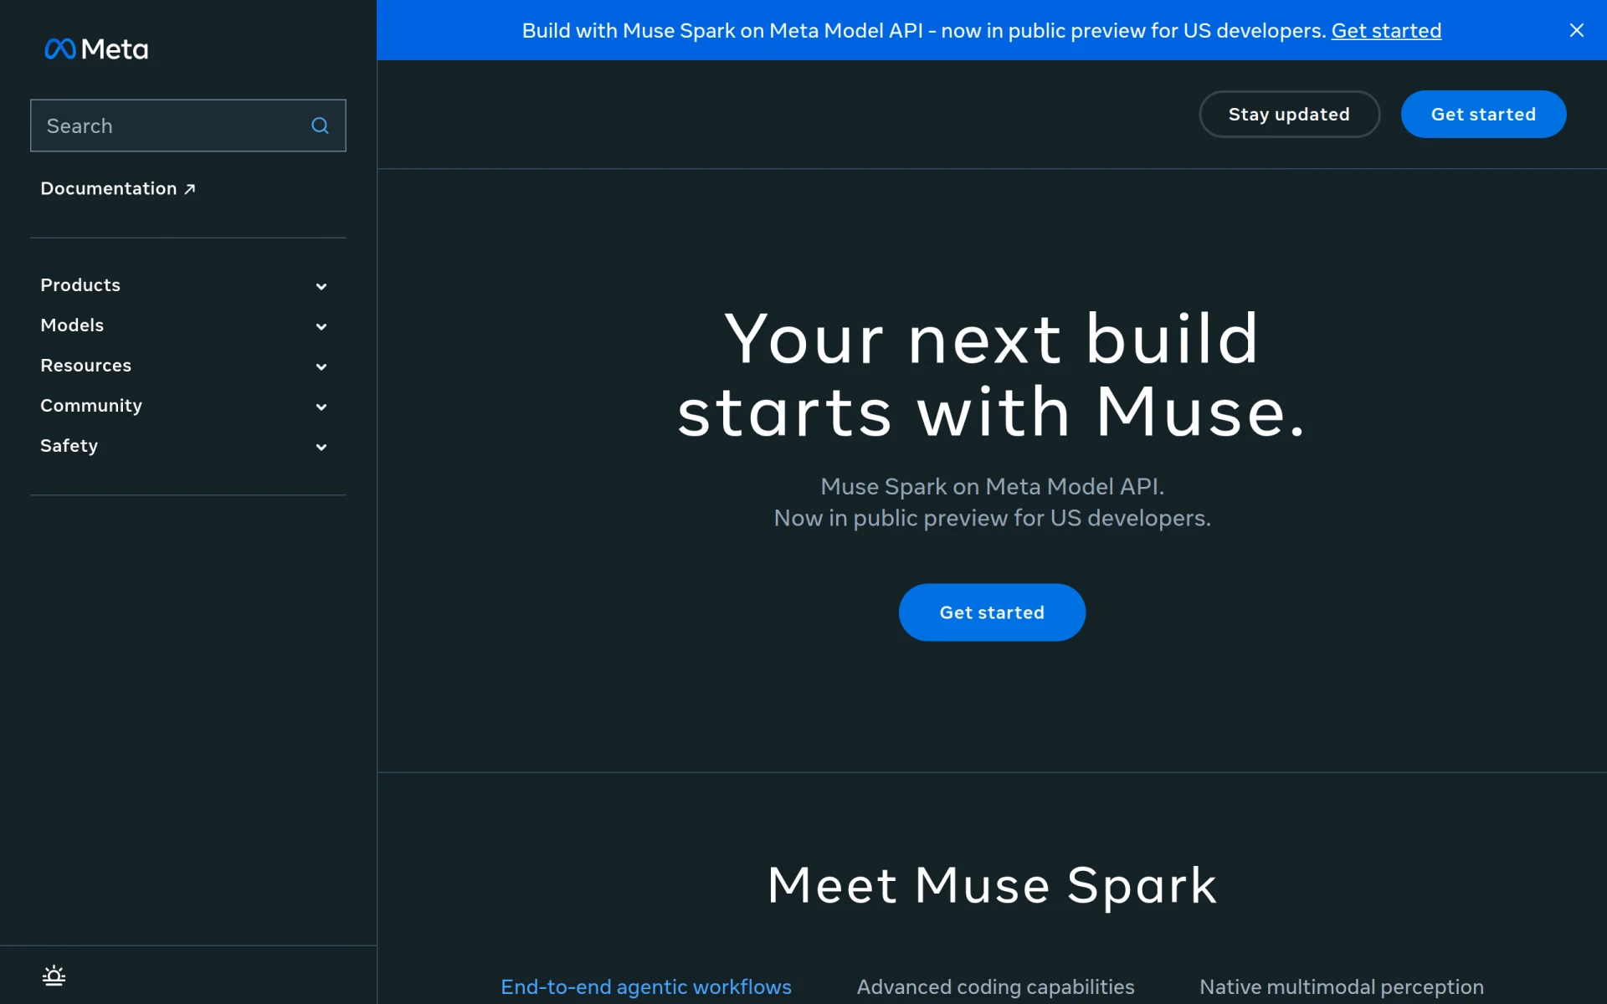
Task: Click the search magnifier icon
Action: pyautogui.click(x=320, y=125)
